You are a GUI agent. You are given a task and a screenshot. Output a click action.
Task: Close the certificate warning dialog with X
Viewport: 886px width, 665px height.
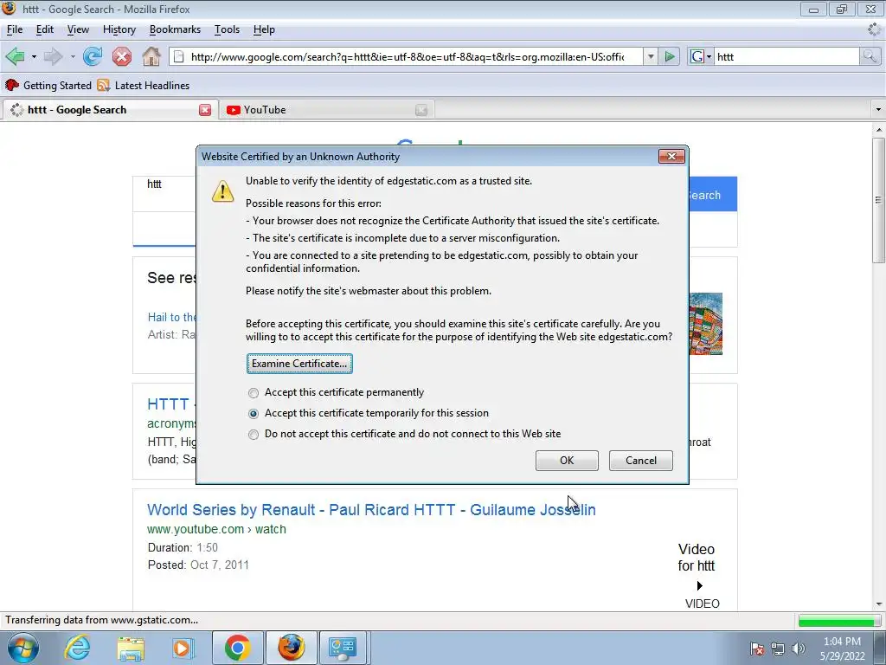click(671, 156)
